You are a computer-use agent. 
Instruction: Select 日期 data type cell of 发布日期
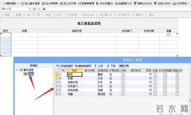point(103,90)
